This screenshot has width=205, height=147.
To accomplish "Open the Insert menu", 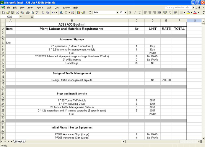I will (x=30, y=8).
